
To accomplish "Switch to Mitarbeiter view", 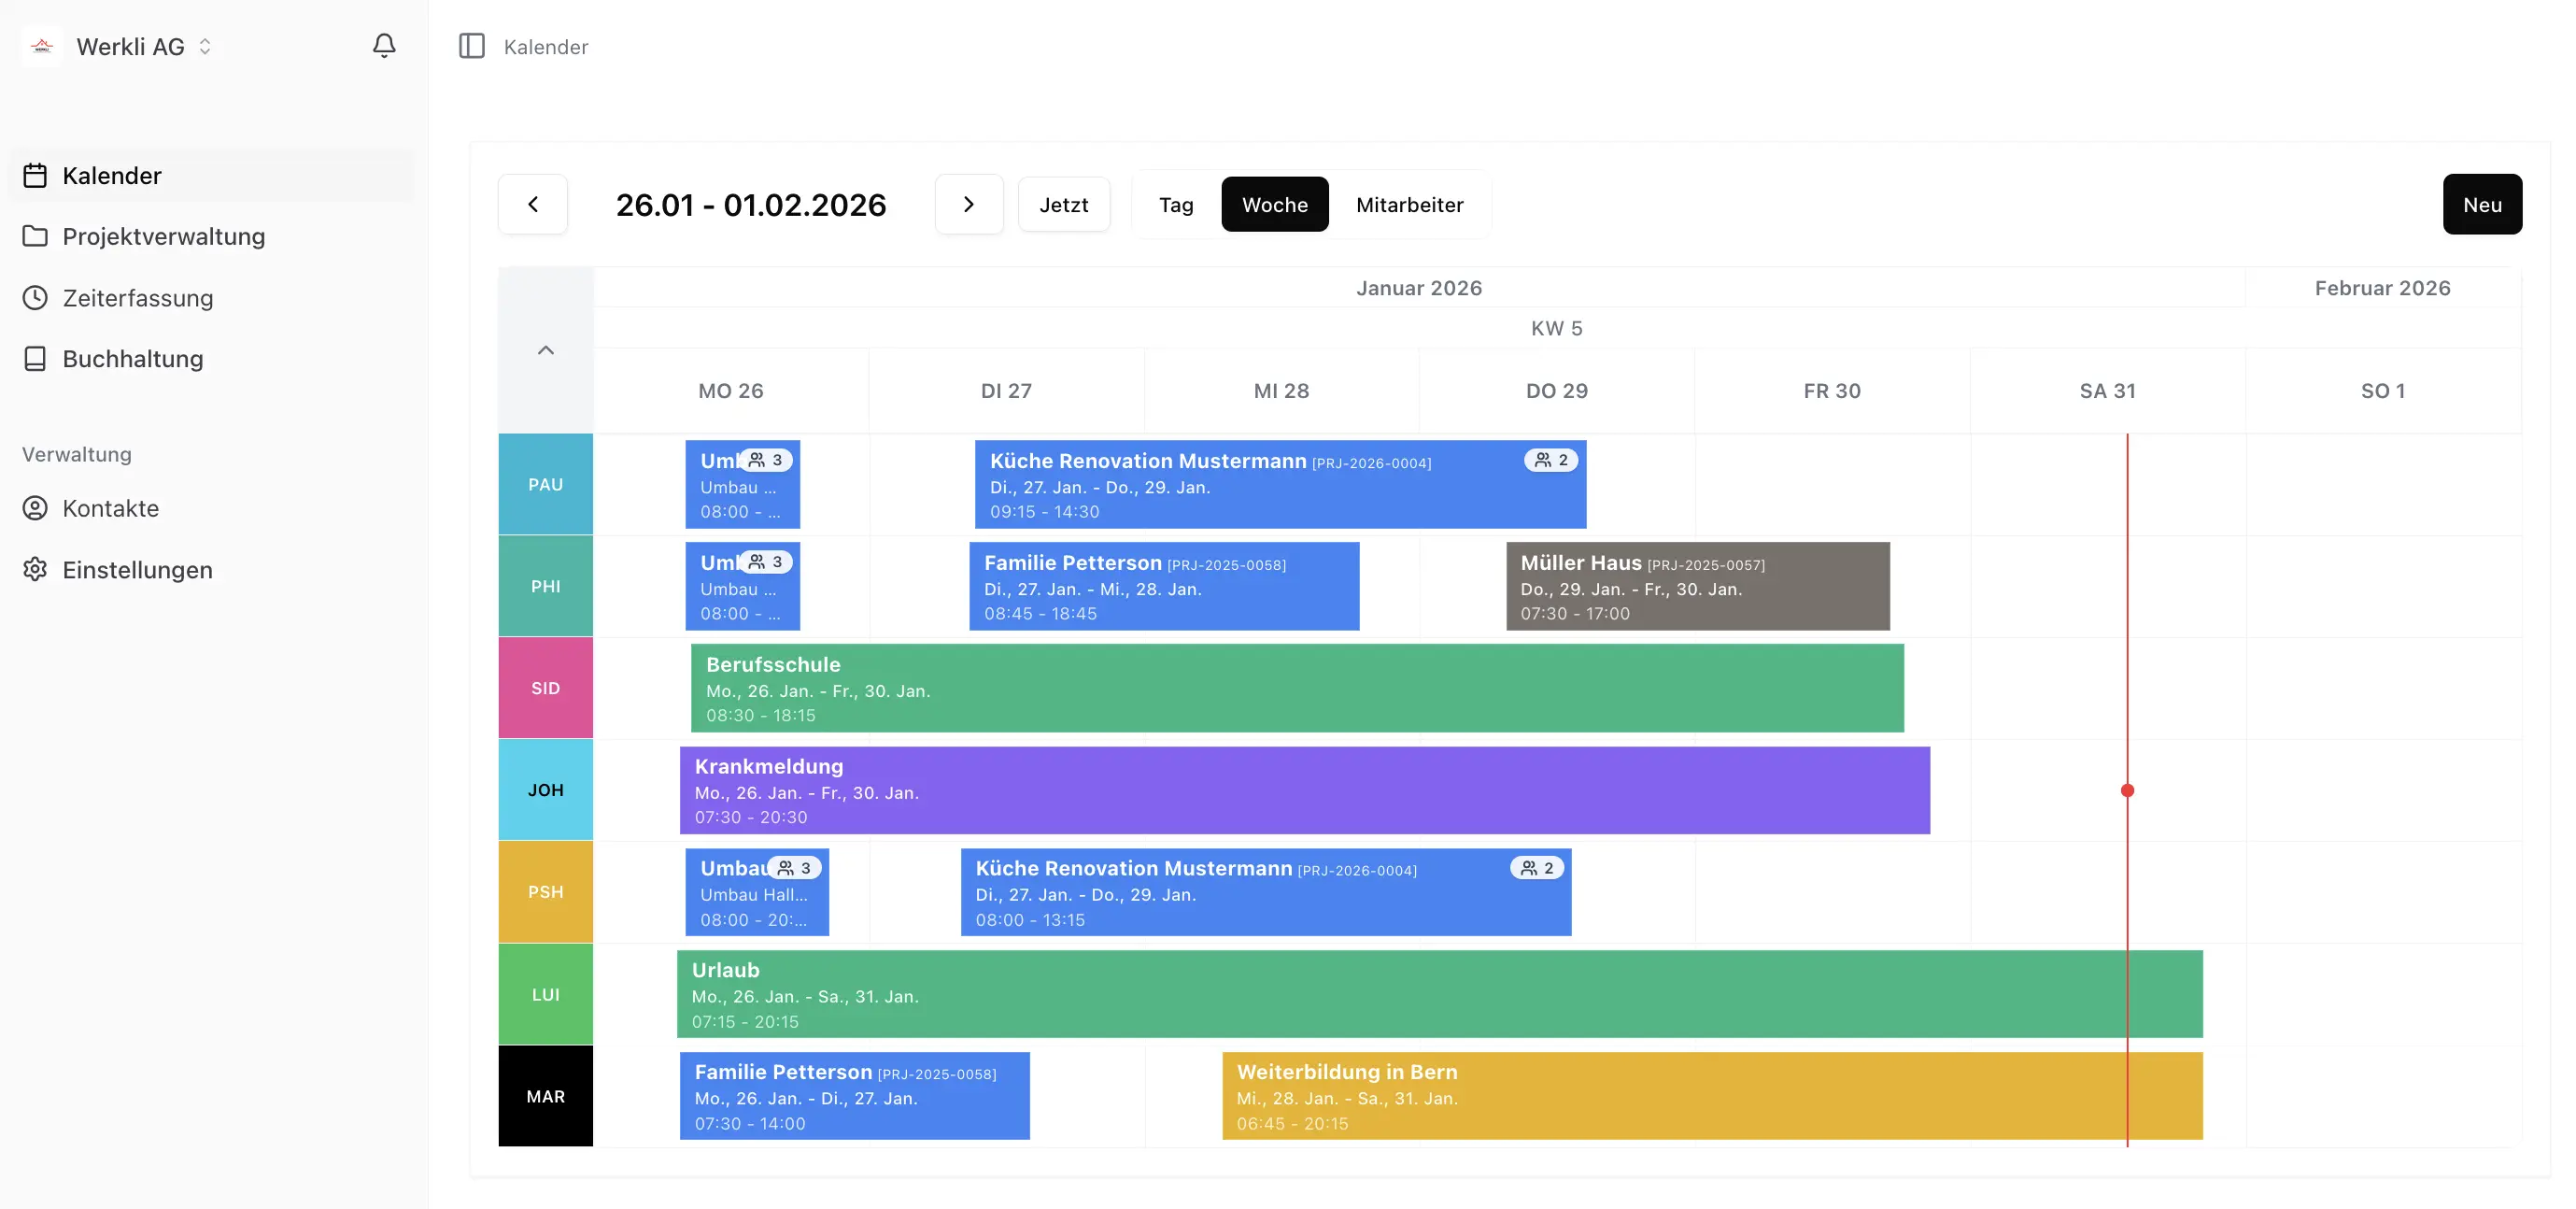I will [x=1410, y=205].
